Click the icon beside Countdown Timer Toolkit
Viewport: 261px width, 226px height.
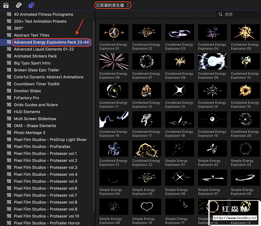[9, 84]
